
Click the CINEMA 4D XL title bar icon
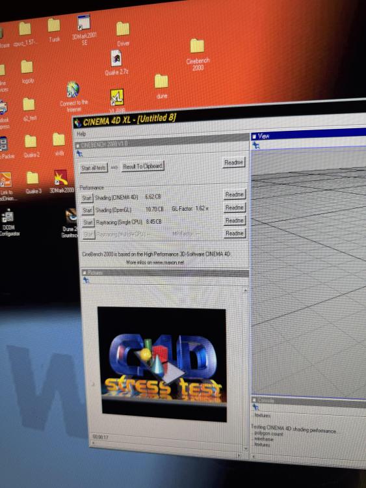click(78, 123)
